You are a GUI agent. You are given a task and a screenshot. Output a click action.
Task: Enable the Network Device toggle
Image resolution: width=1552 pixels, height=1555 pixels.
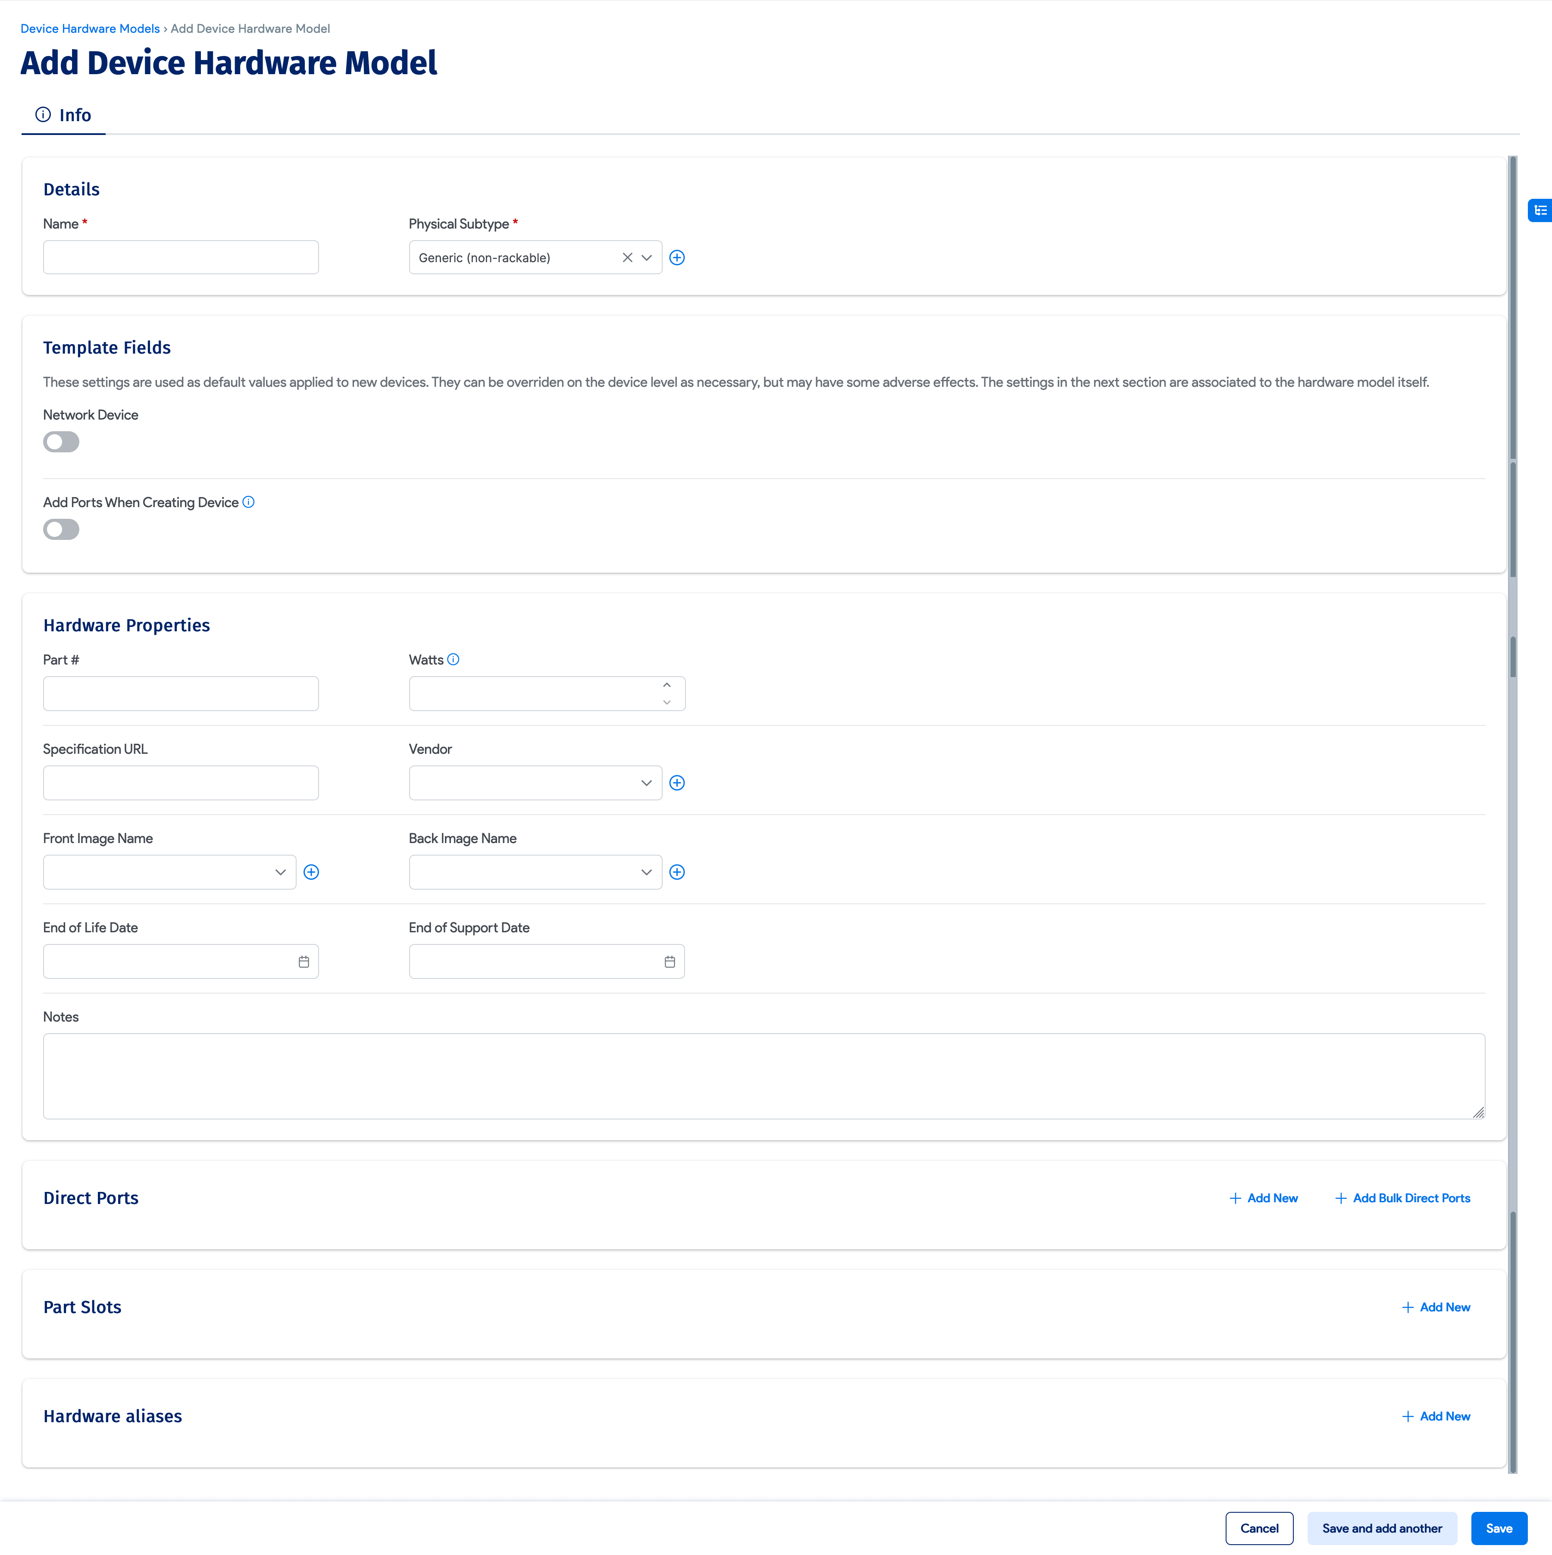pyautogui.click(x=61, y=442)
